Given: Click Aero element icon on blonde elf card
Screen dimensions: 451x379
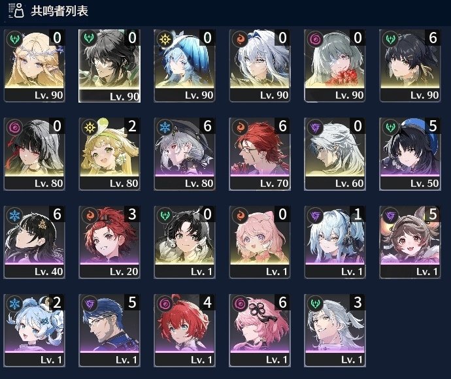Looking at the screenshot, I should (14, 39).
